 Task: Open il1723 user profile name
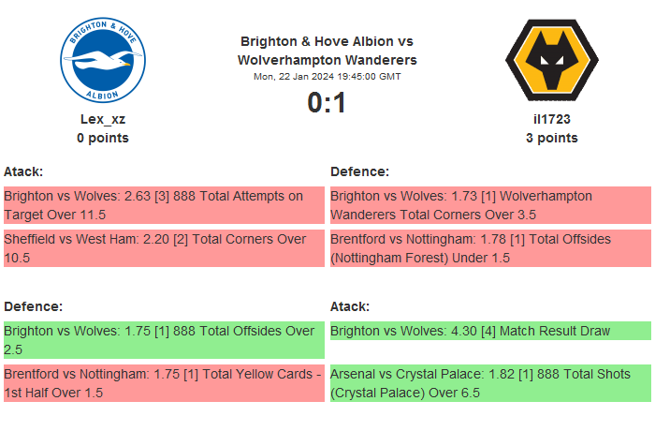[x=551, y=119]
